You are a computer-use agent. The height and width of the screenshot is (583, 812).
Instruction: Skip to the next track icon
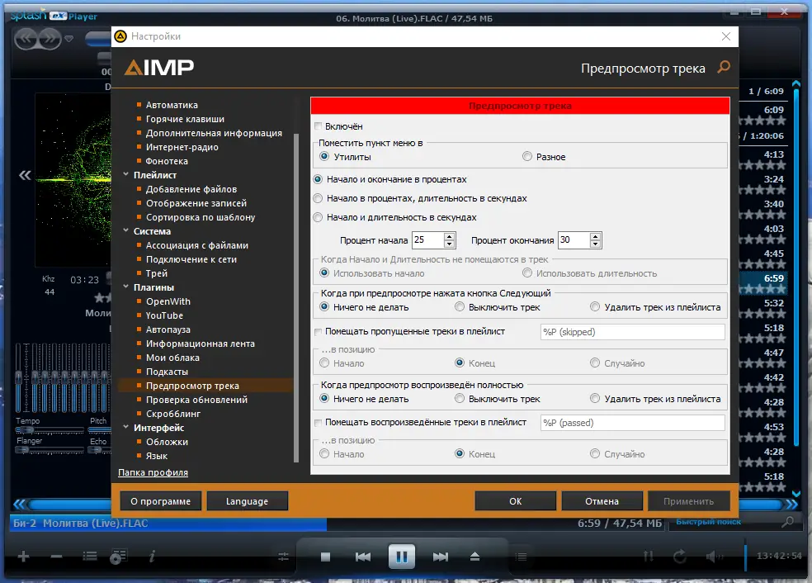[x=440, y=557]
